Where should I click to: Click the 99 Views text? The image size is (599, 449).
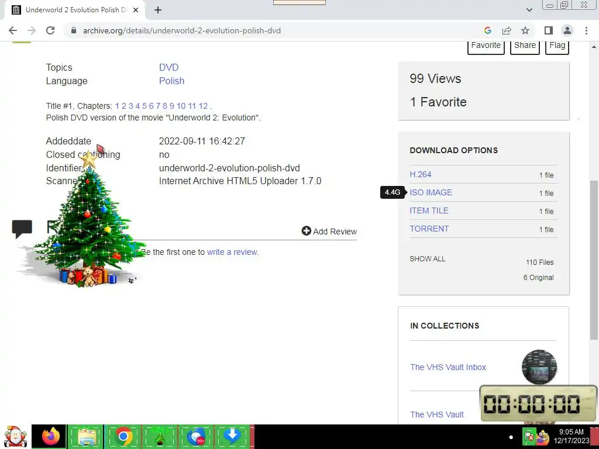(x=435, y=79)
